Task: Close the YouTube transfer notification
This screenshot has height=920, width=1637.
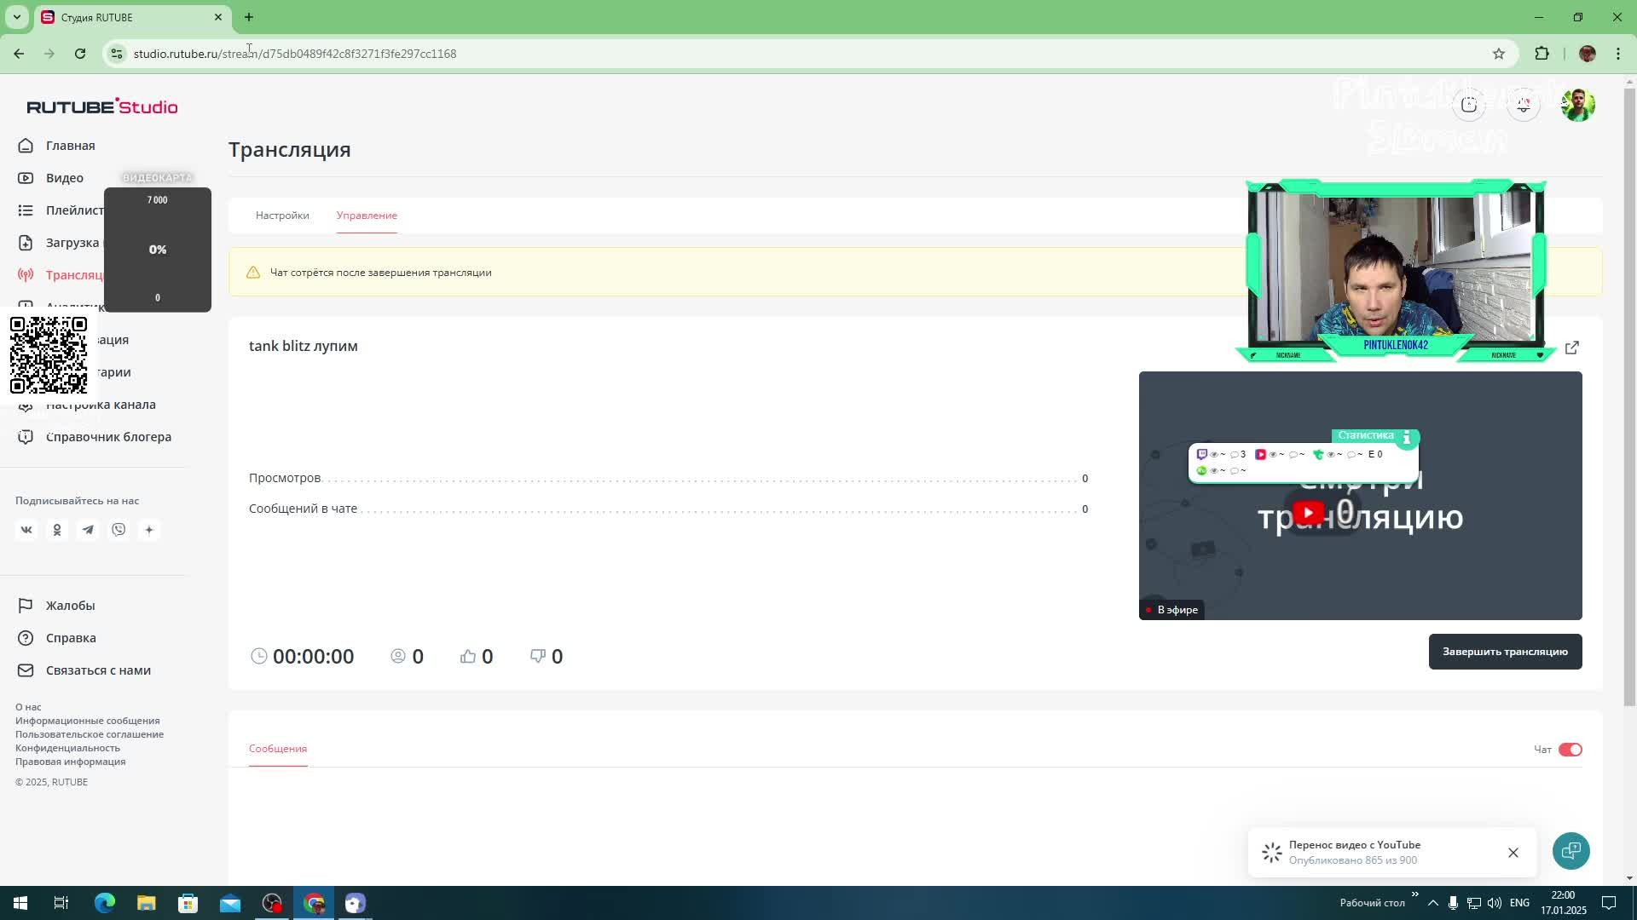Action: 1513,853
